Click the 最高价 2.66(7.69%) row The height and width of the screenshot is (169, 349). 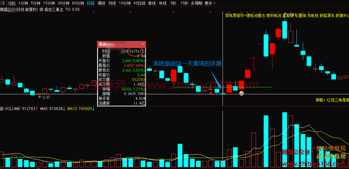(x=122, y=65)
